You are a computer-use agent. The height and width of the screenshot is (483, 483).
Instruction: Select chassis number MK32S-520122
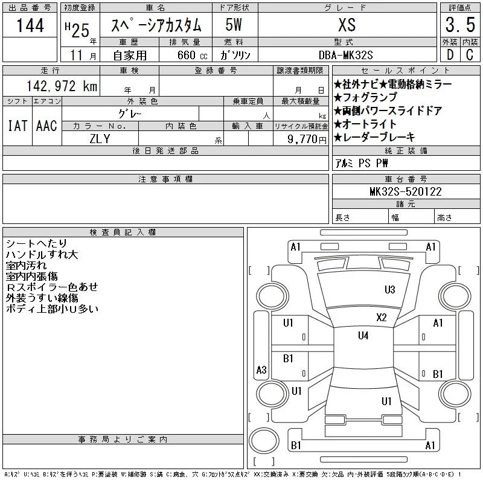tap(406, 191)
